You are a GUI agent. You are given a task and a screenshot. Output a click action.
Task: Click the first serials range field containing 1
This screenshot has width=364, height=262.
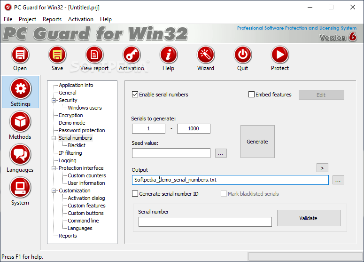pos(148,128)
